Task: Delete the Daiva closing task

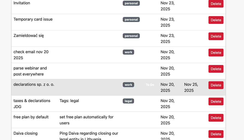Action: [x=216, y=134]
